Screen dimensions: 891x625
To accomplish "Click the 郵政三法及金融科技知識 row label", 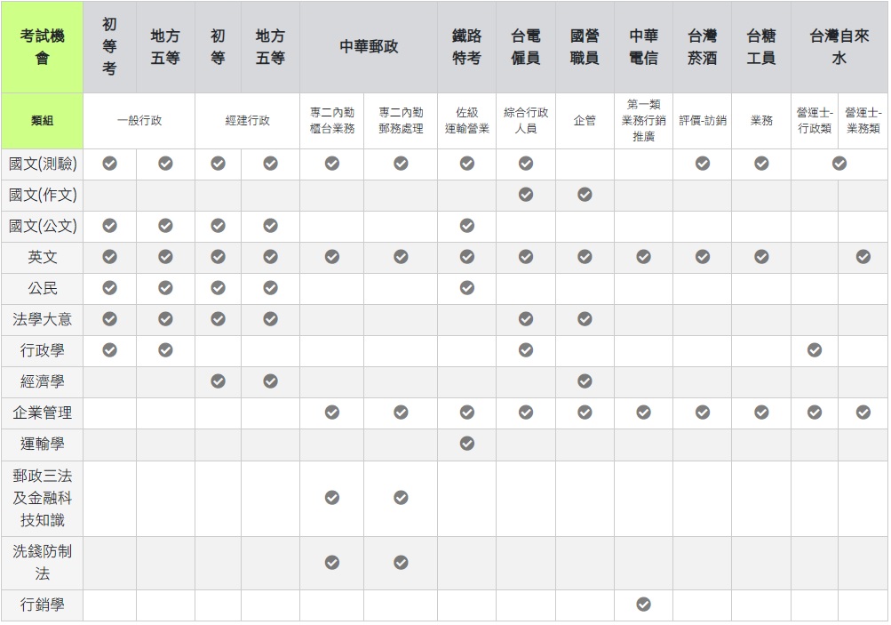I will (42, 498).
